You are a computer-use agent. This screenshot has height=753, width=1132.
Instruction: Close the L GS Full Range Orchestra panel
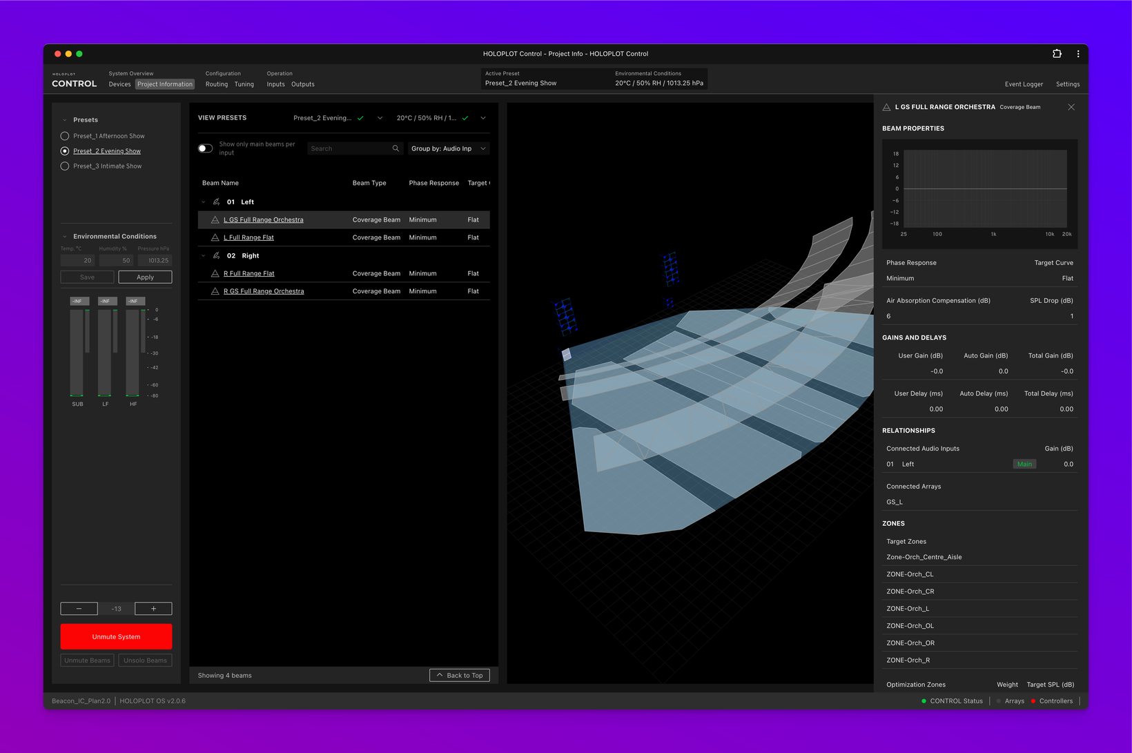coord(1071,107)
